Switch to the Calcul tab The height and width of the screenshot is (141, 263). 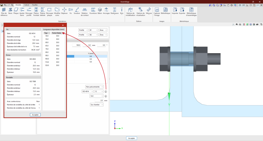click(x=26, y=5)
